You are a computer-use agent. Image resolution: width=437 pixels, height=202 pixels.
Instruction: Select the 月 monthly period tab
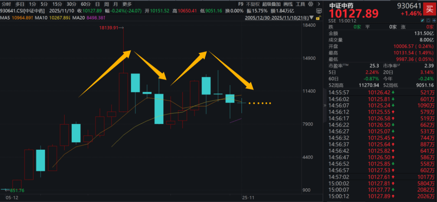(116, 4)
